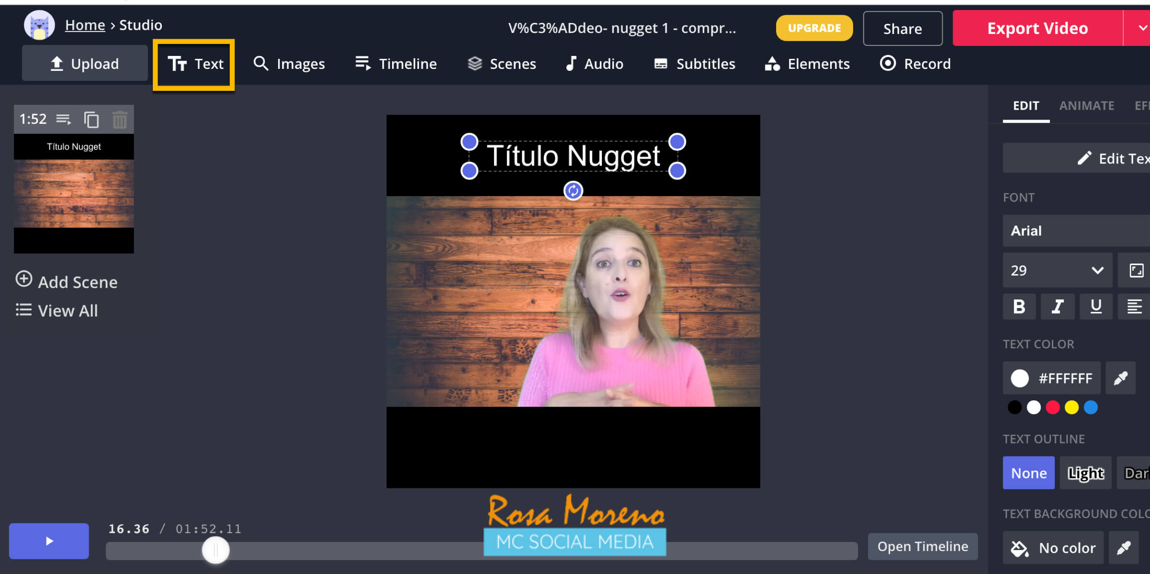Delete the scene using trash icon
Viewport: 1150px width, 574px height.
tap(120, 119)
